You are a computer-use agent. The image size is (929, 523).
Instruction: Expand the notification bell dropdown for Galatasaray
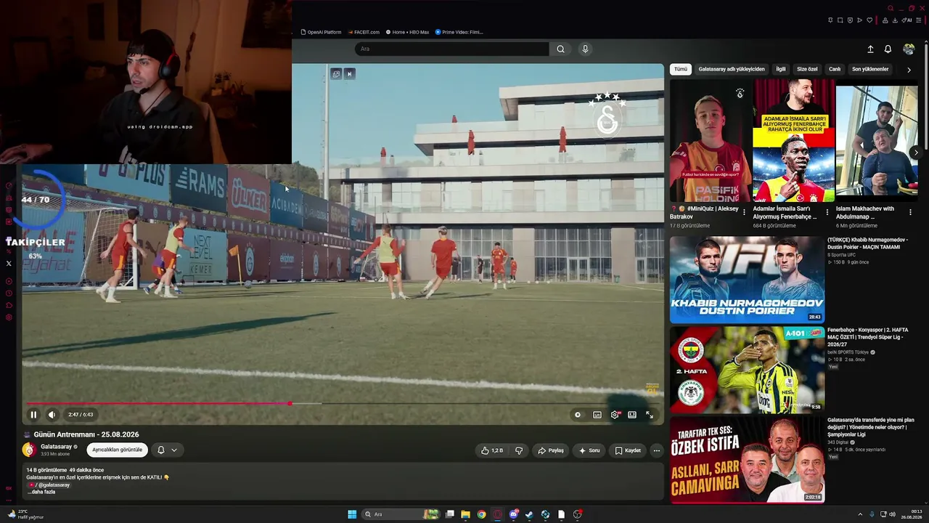167,450
